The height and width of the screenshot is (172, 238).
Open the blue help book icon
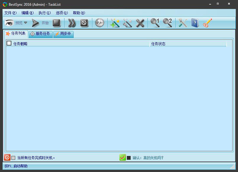[195, 23]
